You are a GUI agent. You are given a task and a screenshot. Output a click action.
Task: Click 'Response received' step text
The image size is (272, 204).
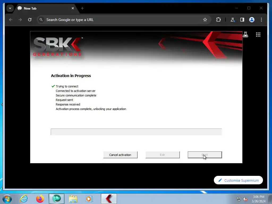[x=68, y=104]
